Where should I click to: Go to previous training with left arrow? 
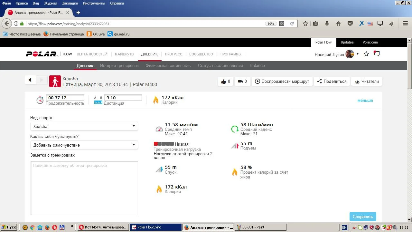[30, 80]
